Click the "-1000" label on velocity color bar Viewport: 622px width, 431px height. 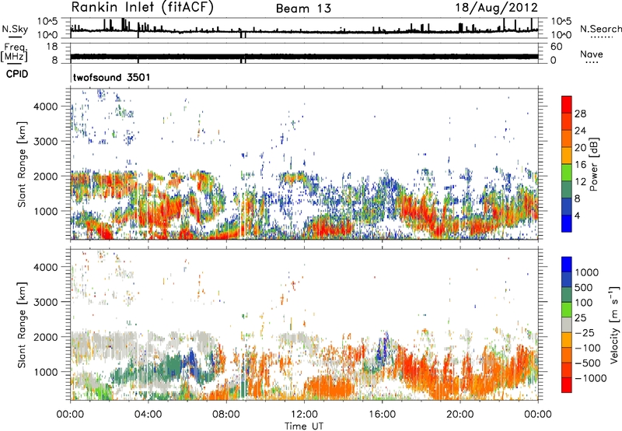[x=590, y=378]
